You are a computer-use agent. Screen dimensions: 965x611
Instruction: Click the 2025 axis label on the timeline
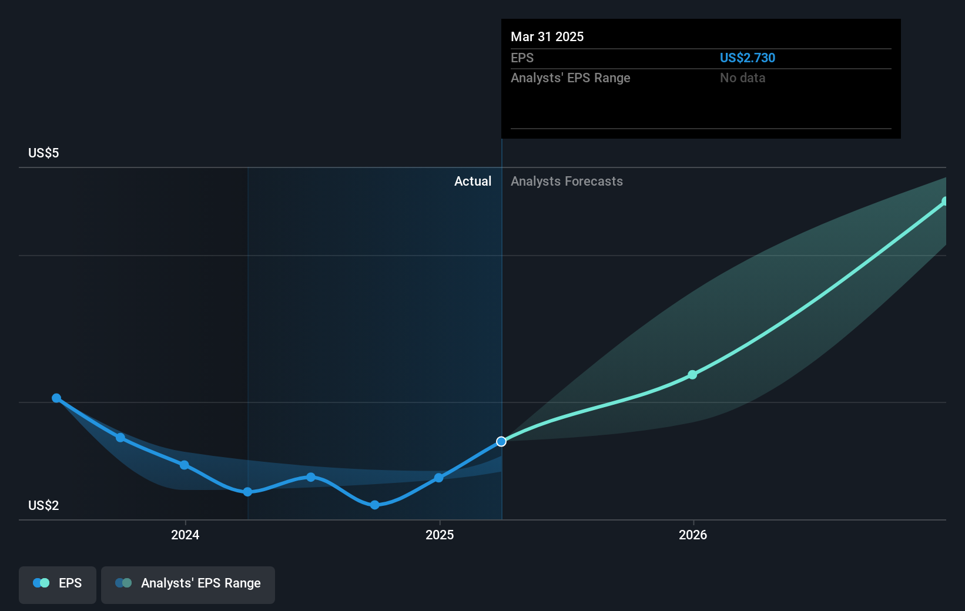[440, 535]
